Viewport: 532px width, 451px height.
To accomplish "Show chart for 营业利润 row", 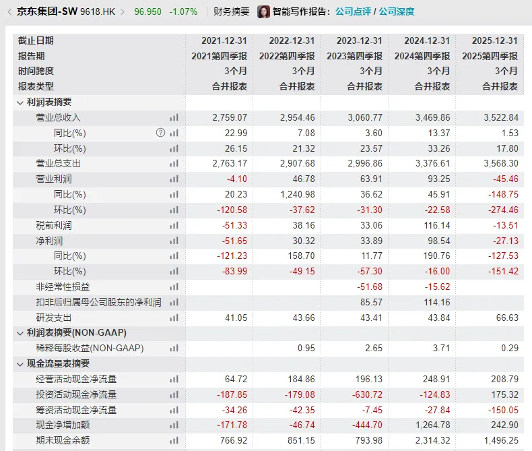I will pyautogui.click(x=174, y=179).
